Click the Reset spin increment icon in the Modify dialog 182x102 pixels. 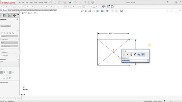click(x=139, y=55)
